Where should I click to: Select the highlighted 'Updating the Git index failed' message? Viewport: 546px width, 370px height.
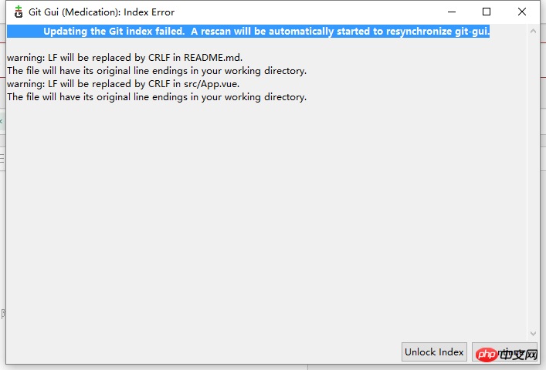248,32
